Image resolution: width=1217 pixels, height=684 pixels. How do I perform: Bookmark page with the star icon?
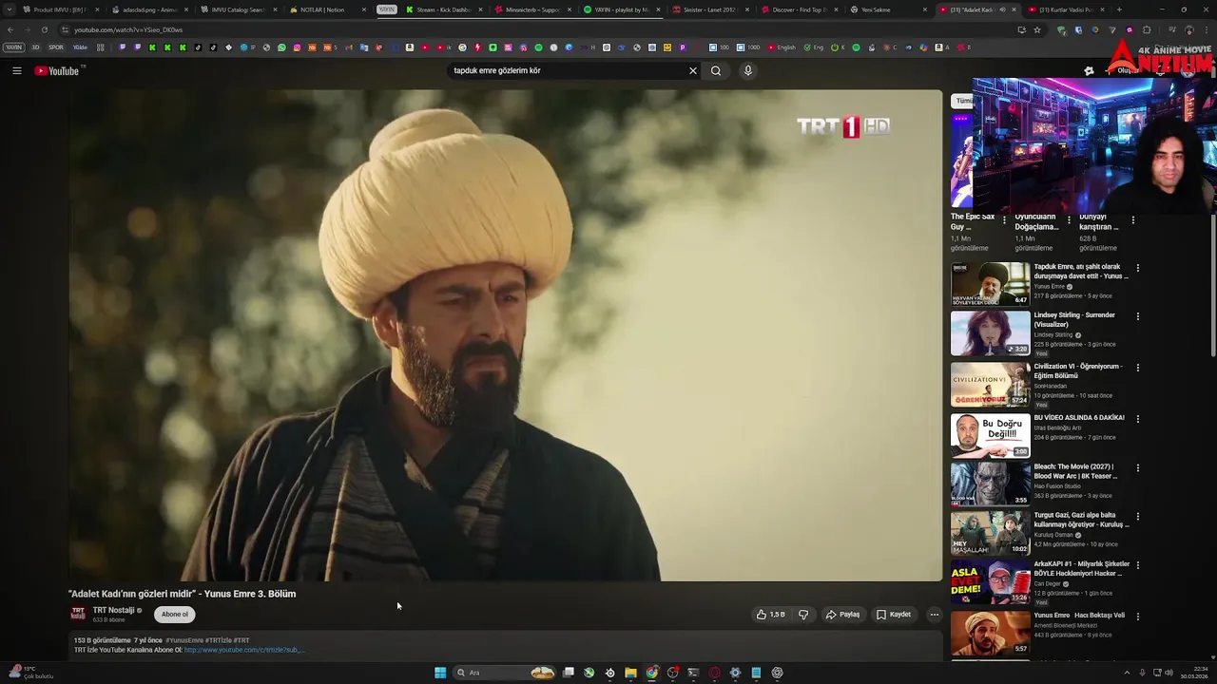coord(1037,29)
